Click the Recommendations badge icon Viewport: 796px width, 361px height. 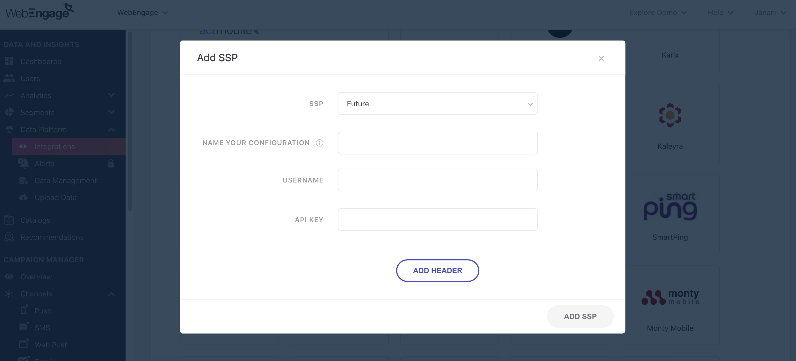(x=9, y=237)
